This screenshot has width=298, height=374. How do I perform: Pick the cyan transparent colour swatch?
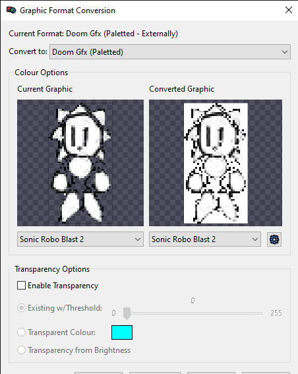[122, 332]
